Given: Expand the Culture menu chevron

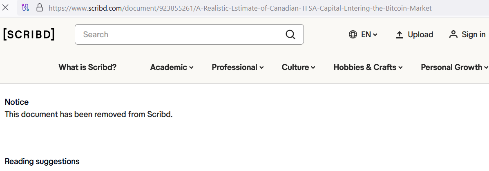Looking at the screenshot, I should coord(313,67).
